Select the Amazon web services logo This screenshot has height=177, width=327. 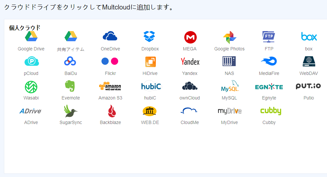tap(110, 86)
